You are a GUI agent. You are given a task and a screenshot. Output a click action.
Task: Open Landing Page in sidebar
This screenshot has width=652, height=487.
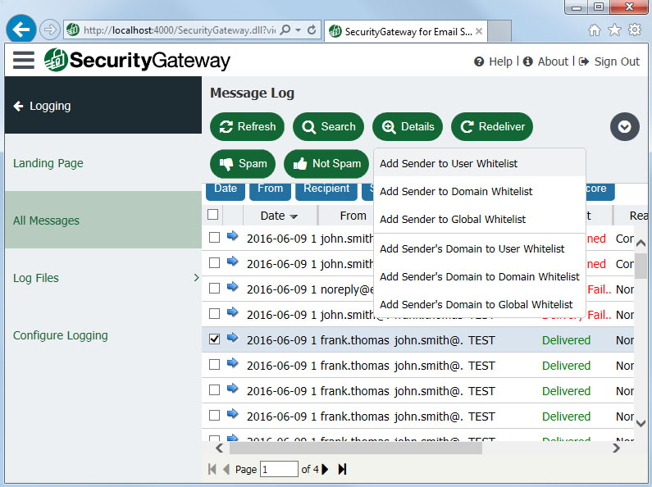tap(48, 163)
